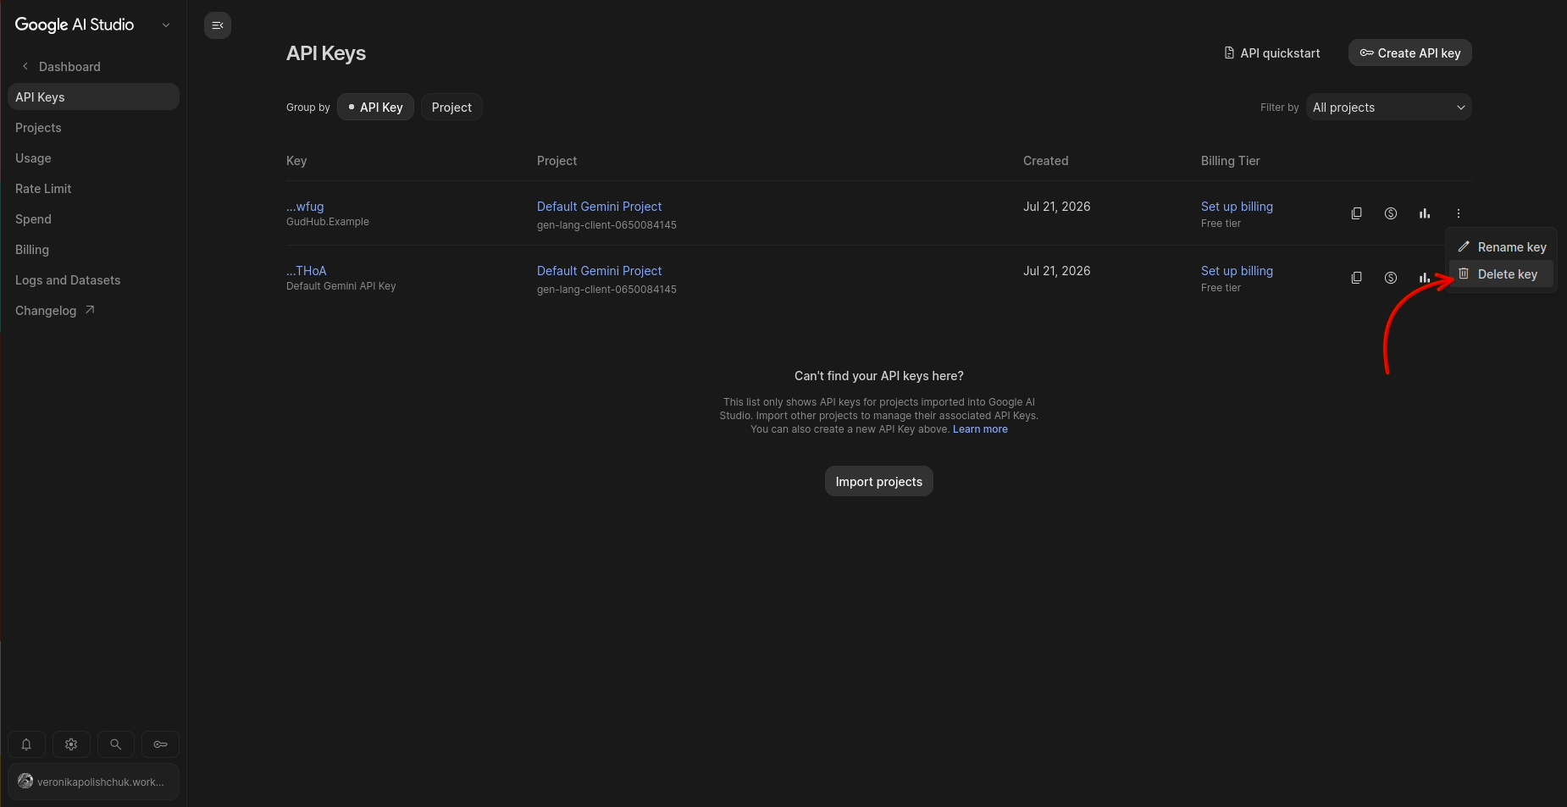Viewport: 1567px width, 807px height.
Task: Open Logs and Datasets
Action: coord(68,280)
